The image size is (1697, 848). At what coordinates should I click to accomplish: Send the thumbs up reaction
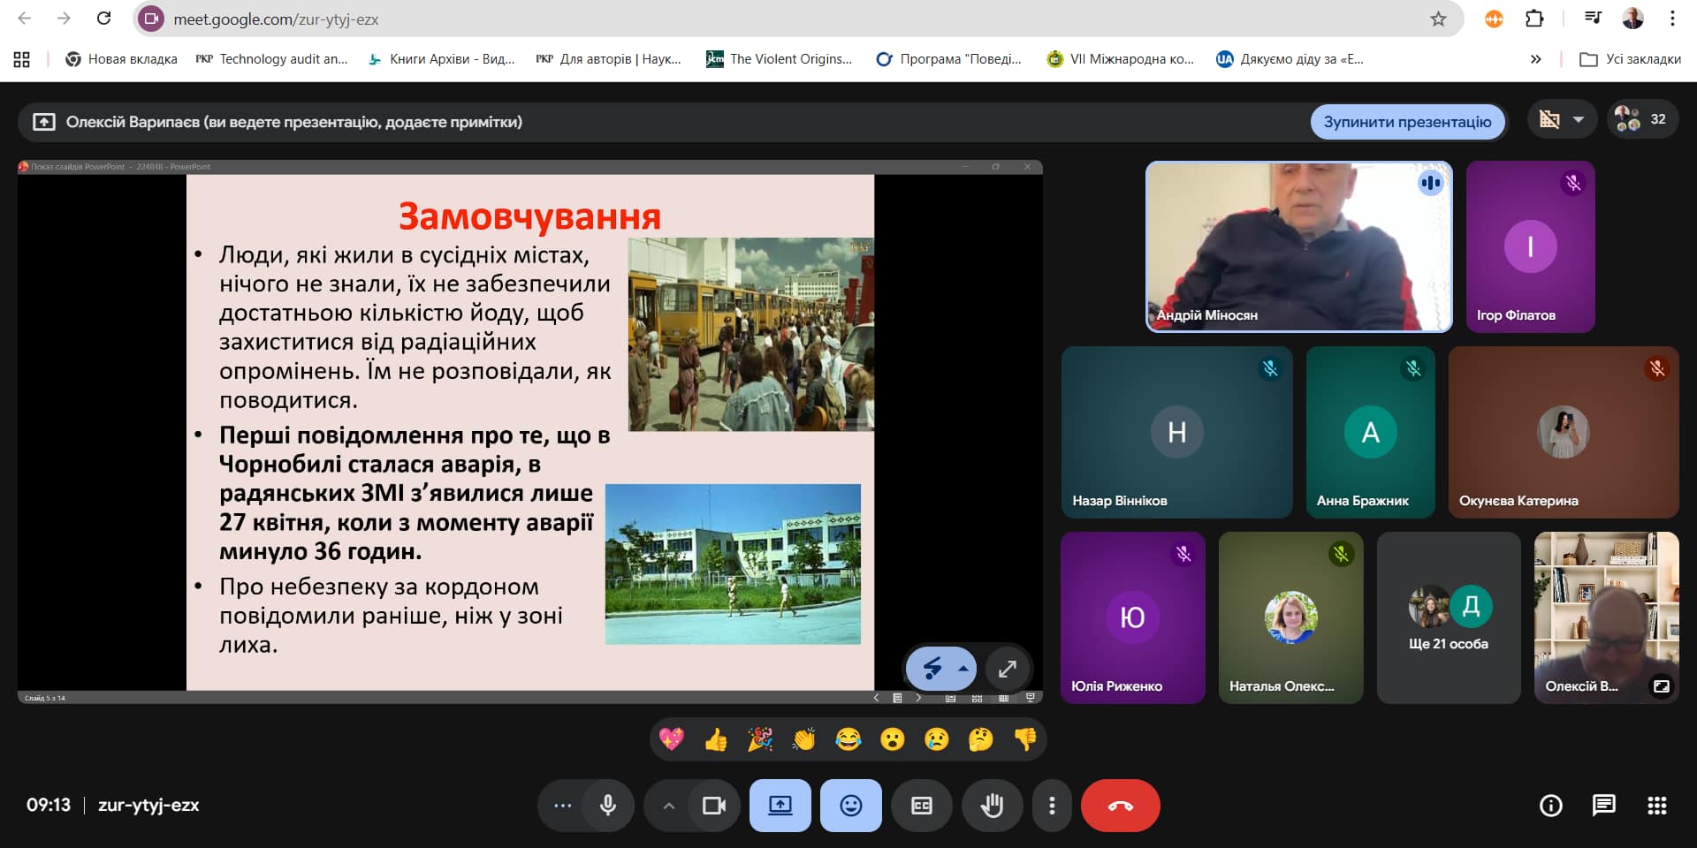tap(716, 739)
